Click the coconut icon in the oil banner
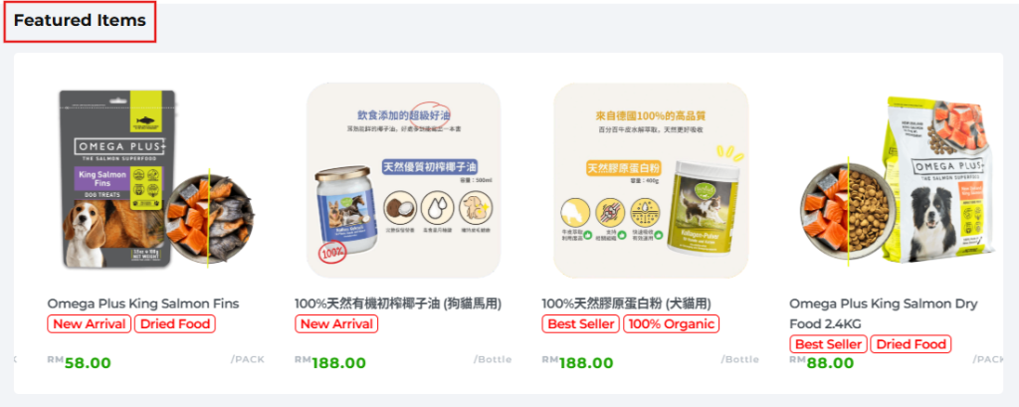This screenshot has height=407, width=1019. (400, 207)
